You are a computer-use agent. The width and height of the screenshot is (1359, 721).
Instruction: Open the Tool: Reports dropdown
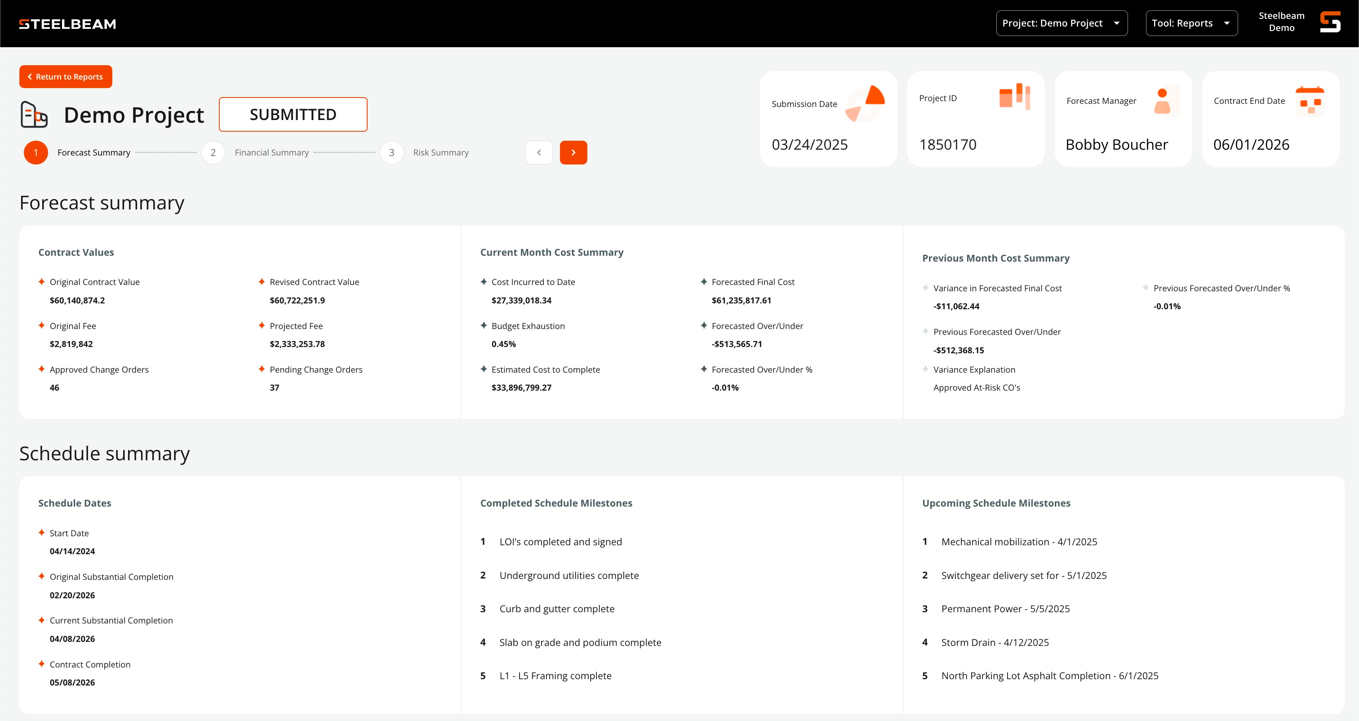click(x=1191, y=23)
